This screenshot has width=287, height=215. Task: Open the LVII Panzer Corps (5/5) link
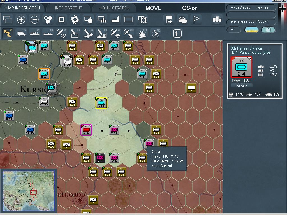point(251,52)
